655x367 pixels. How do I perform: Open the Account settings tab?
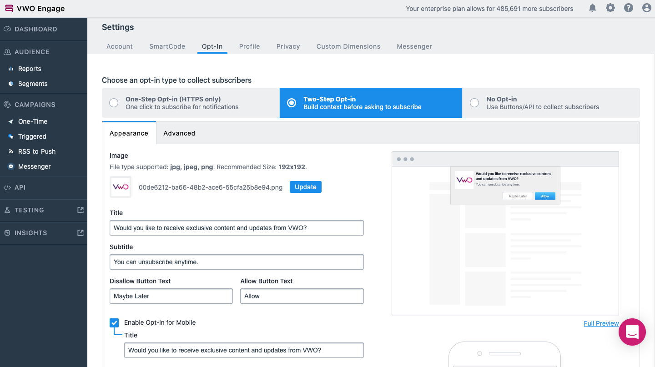click(x=120, y=46)
